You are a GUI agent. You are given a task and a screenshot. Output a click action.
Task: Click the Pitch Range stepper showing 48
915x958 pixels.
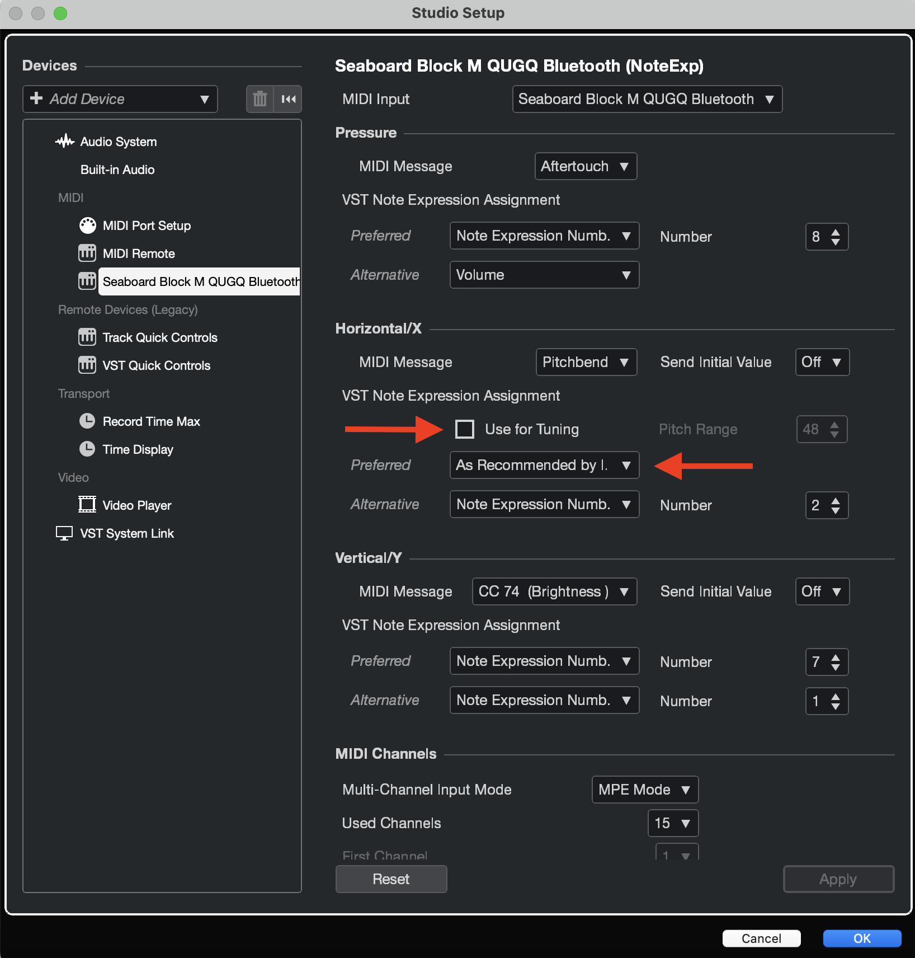822,429
